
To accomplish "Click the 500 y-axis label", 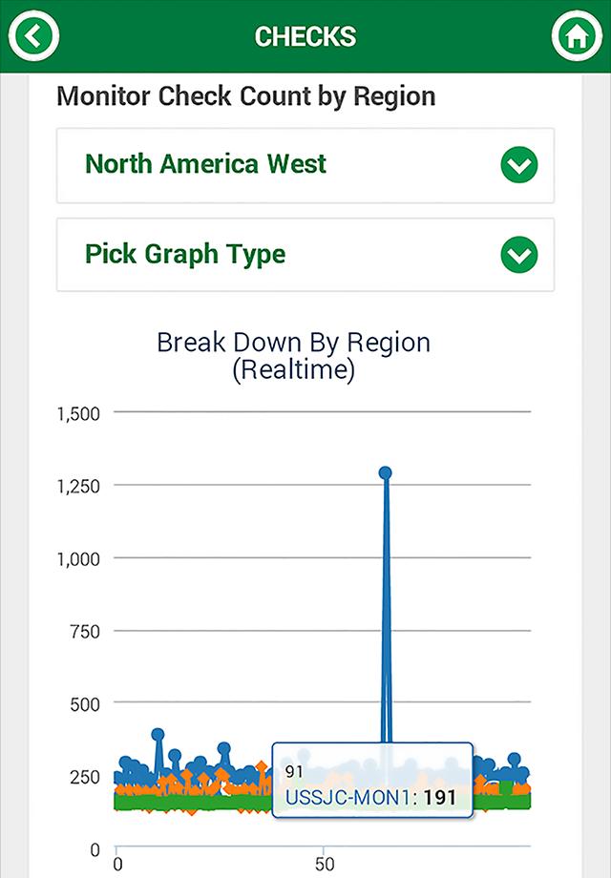I will (x=86, y=702).
